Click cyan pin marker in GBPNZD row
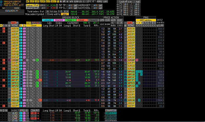Viewport: 205px width, 122px height. 139,83
